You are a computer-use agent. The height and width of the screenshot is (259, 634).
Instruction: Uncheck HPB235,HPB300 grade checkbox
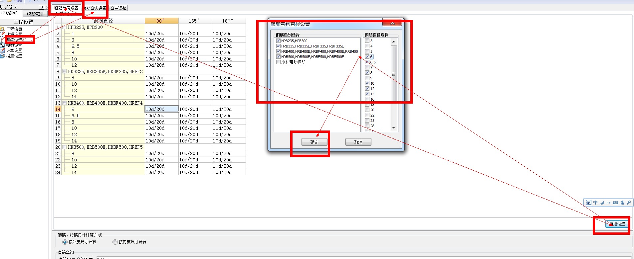click(x=278, y=41)
